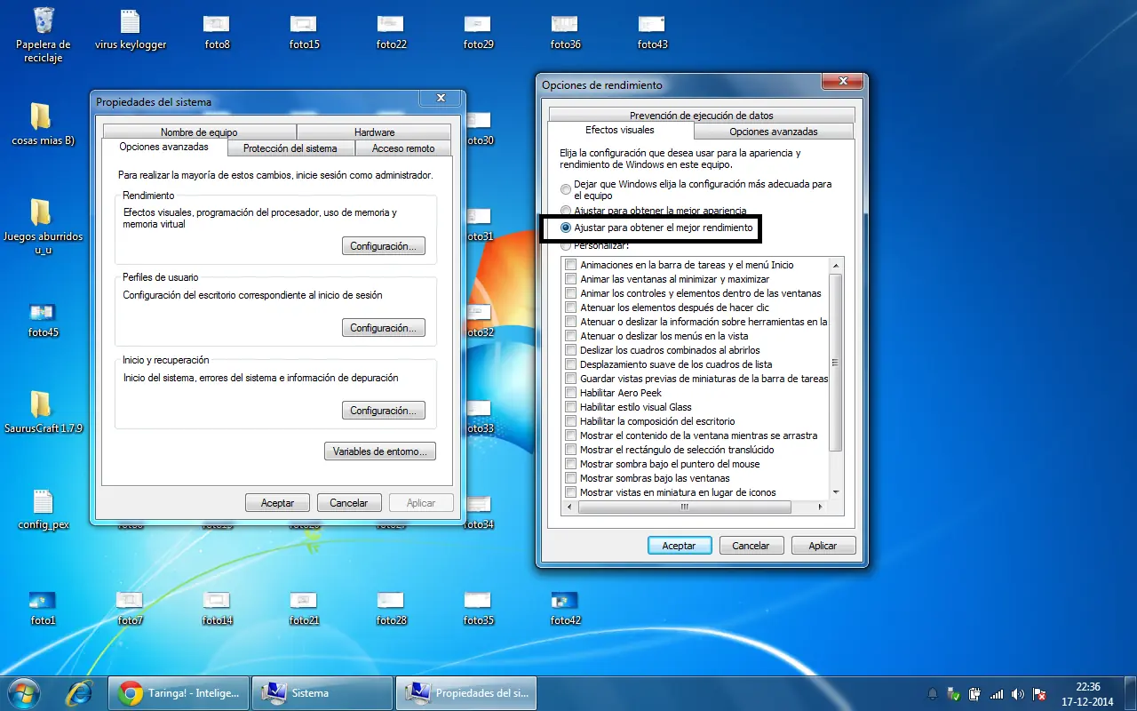Enable Habilitar Aero Peek checkbox
Viewport: 1137px width, 711px height.
[571, 393]
